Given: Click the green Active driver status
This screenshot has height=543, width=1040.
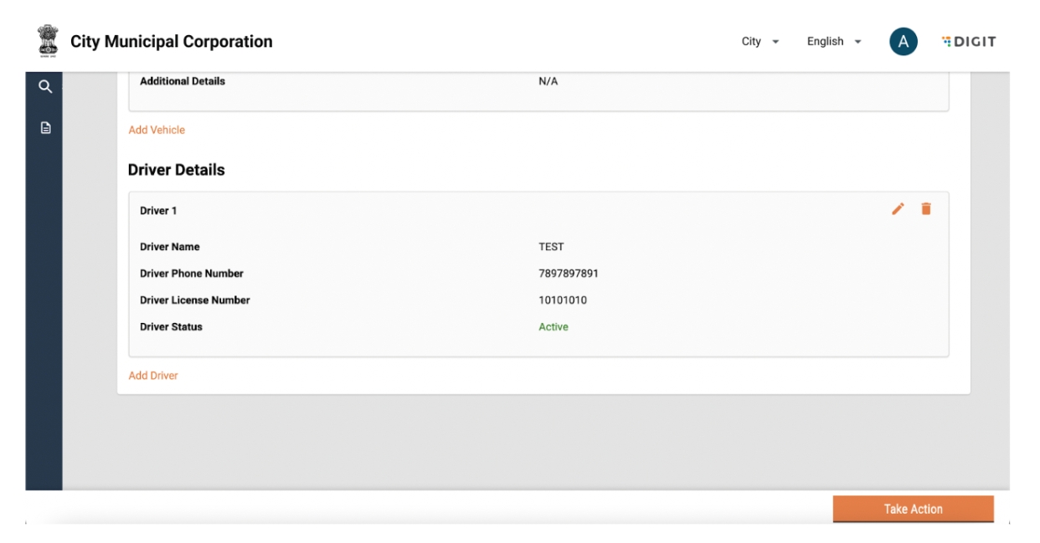Looking at the screenshot, I should pyautogui.click(x=553, y=327).
